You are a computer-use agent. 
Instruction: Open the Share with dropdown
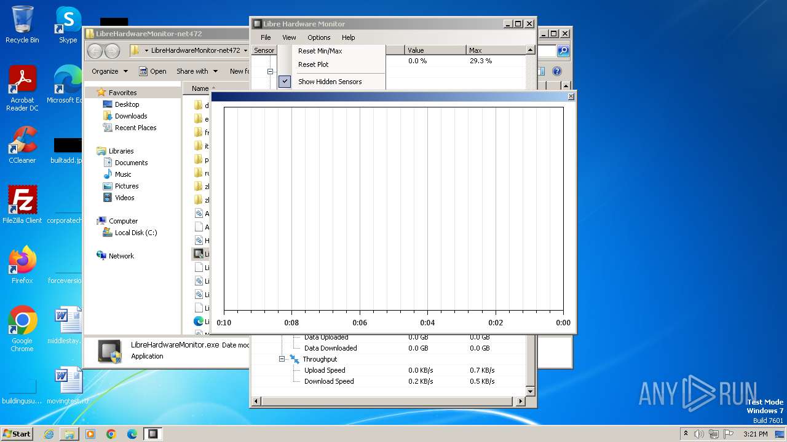196,71
